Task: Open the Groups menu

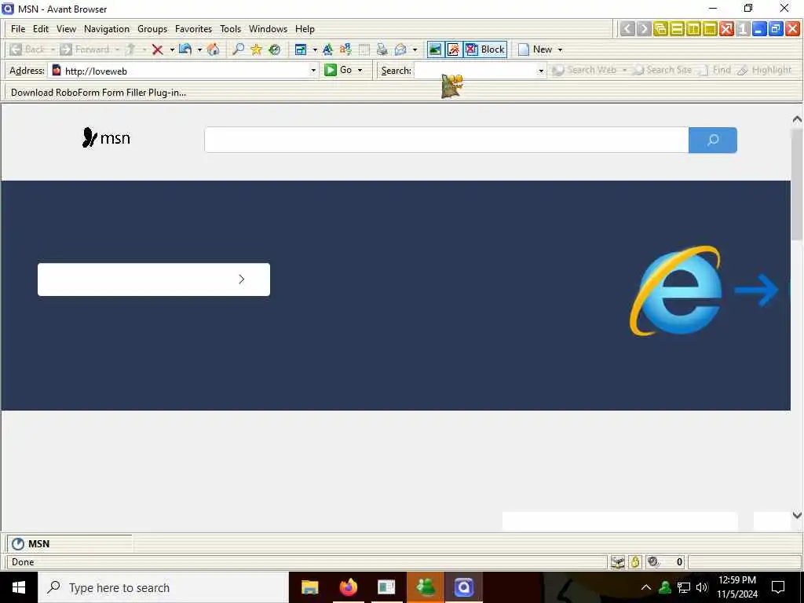Action: coord(152,29)
